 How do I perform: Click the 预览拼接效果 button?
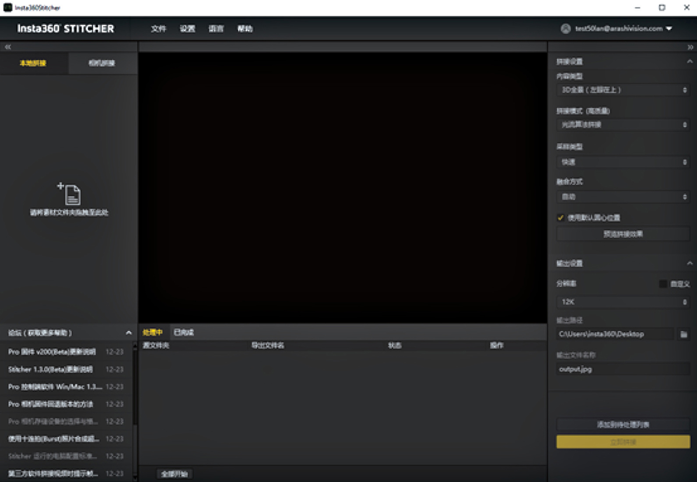click(623, 234)
